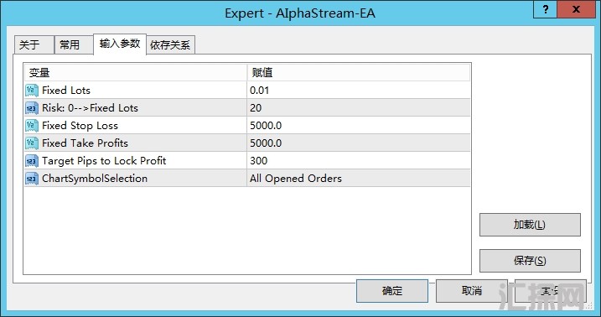Click the 加载(L) load button
Screen dimensions: 601x317
coord(530,225)
